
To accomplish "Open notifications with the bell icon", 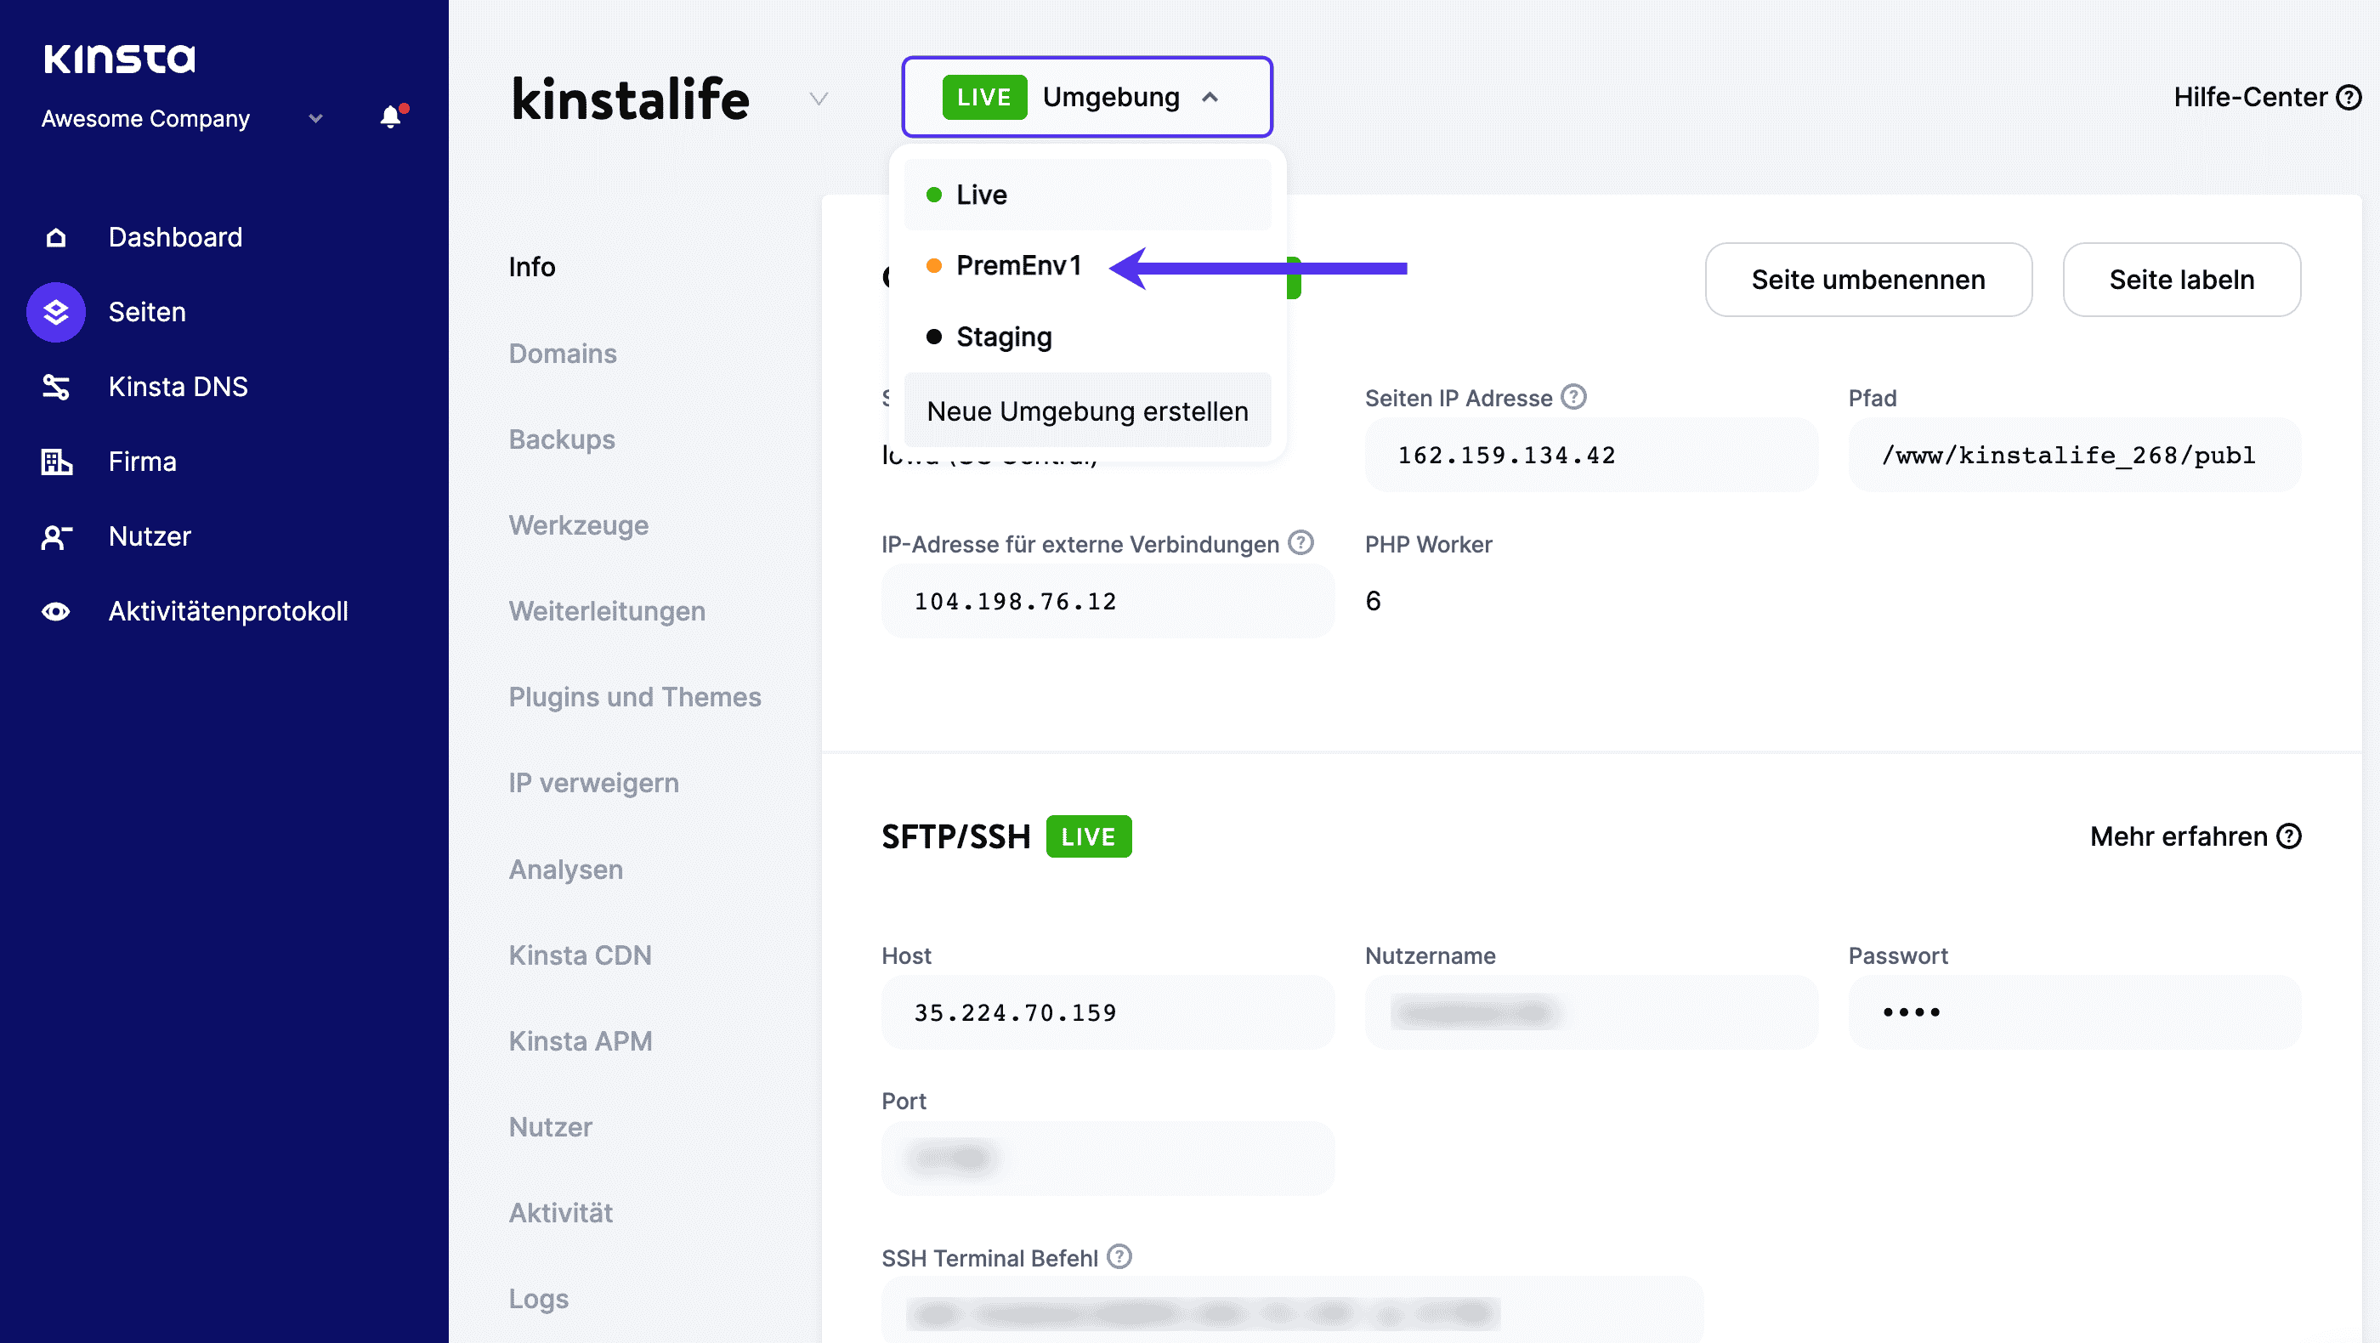I will [391, 117].
